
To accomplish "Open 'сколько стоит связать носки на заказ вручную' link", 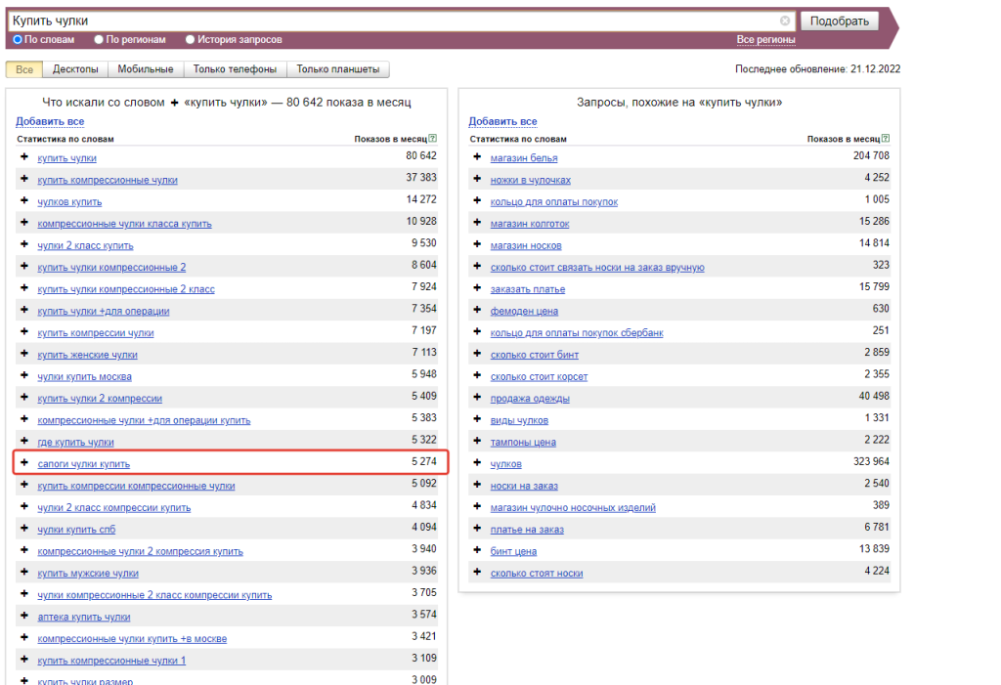I will coord(597,268).
